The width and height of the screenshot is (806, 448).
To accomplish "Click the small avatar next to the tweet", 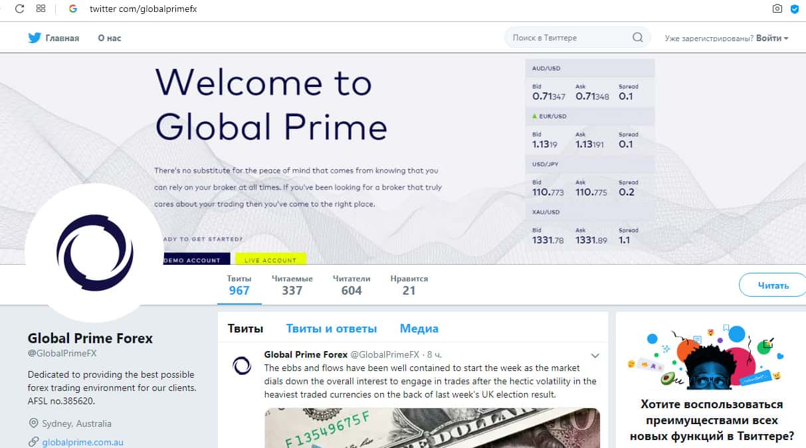I will (241, 365).
